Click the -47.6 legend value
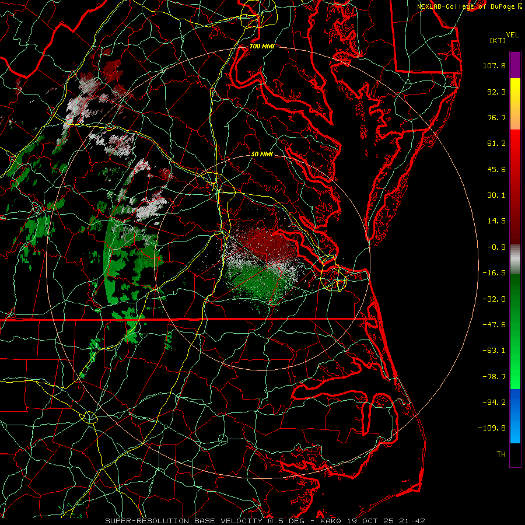 [x=494, y=325]
